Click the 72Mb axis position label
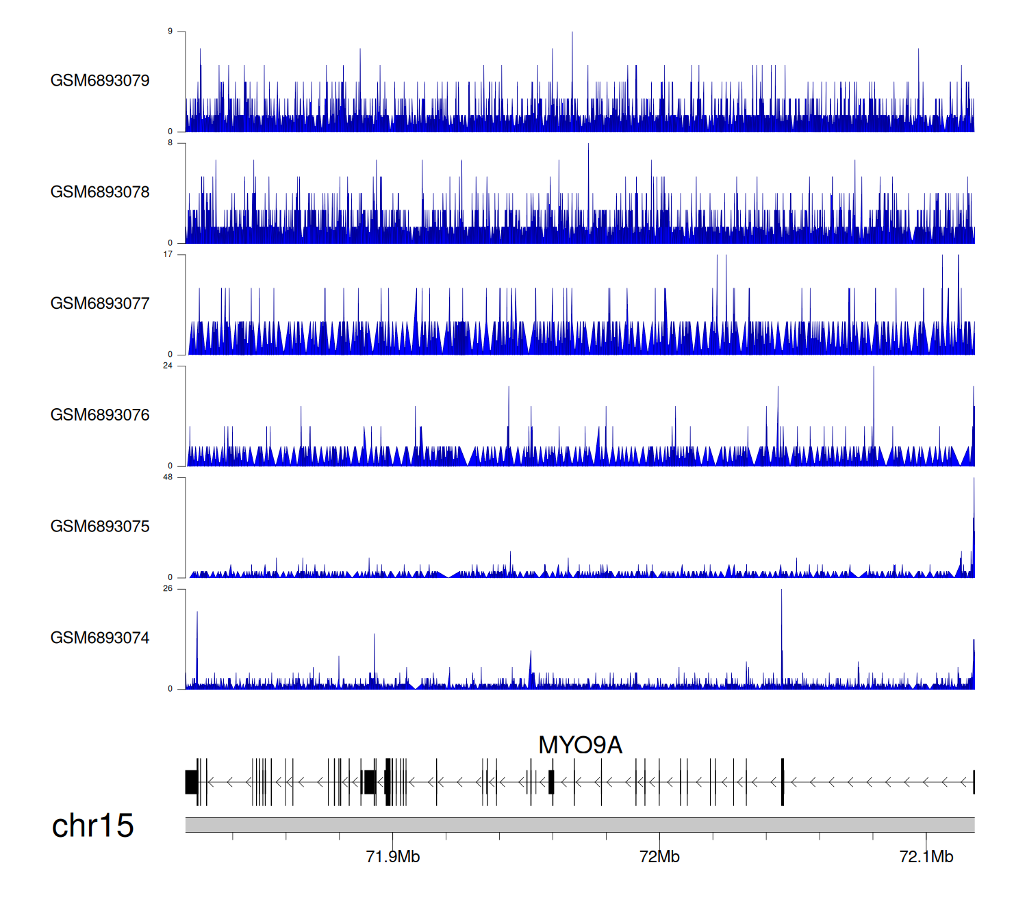Image resolution: width=1027 pixels, height=904 pixels. pos(659,857)
